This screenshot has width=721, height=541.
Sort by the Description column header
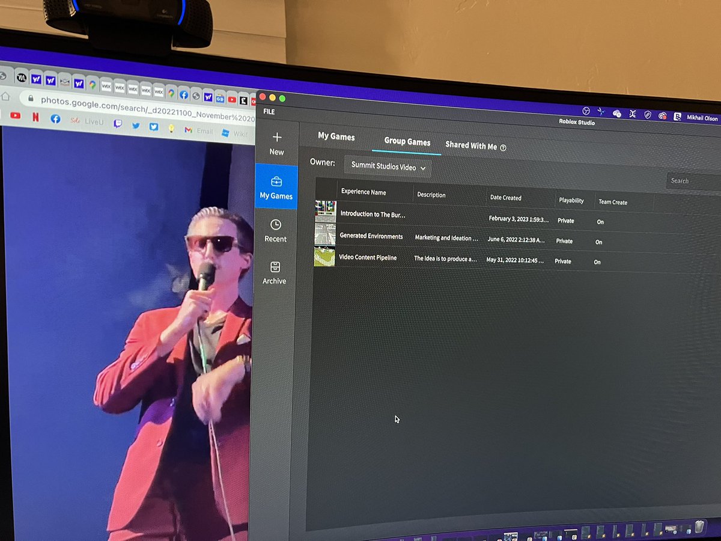point(431,195)
